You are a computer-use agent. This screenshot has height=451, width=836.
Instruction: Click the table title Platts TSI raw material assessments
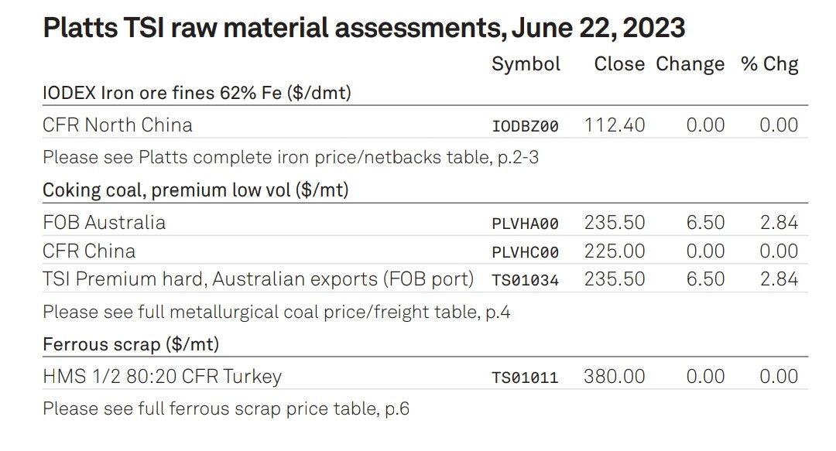364,28
